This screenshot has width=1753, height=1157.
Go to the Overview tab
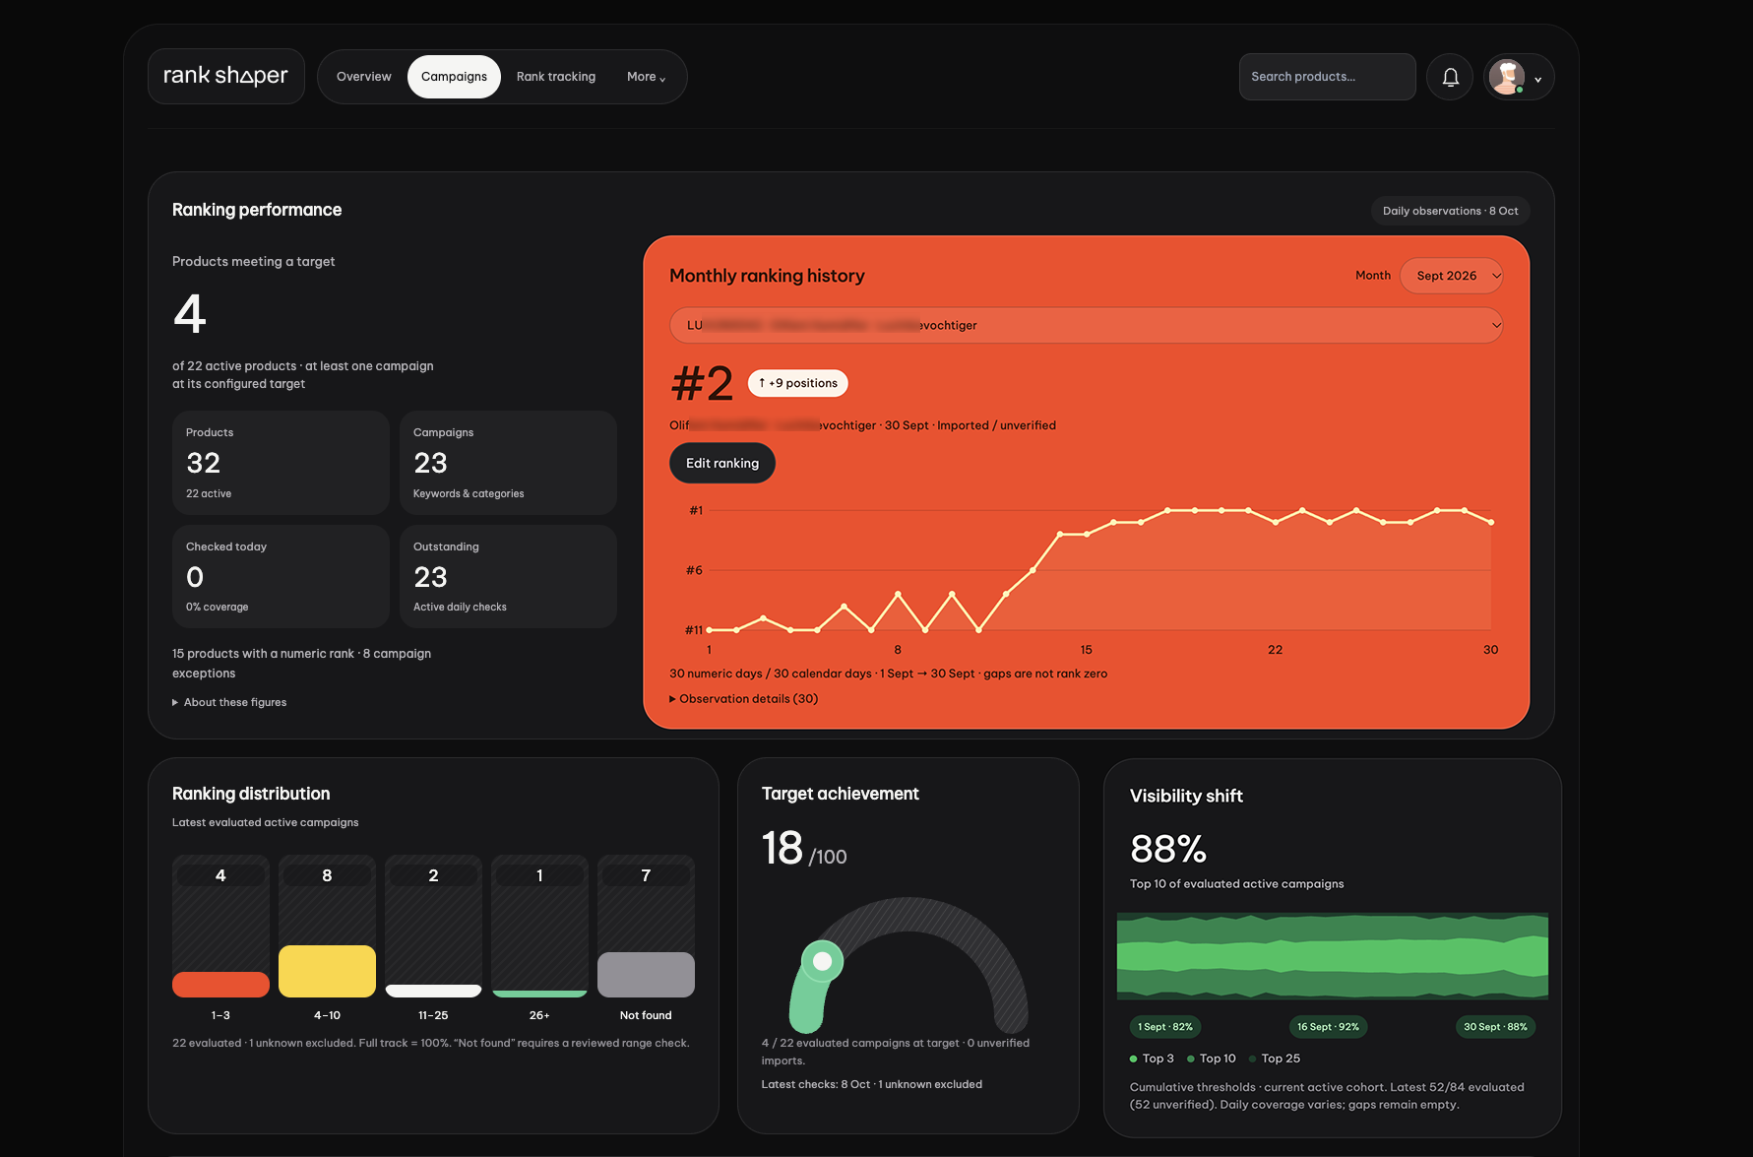click(364, 77)
